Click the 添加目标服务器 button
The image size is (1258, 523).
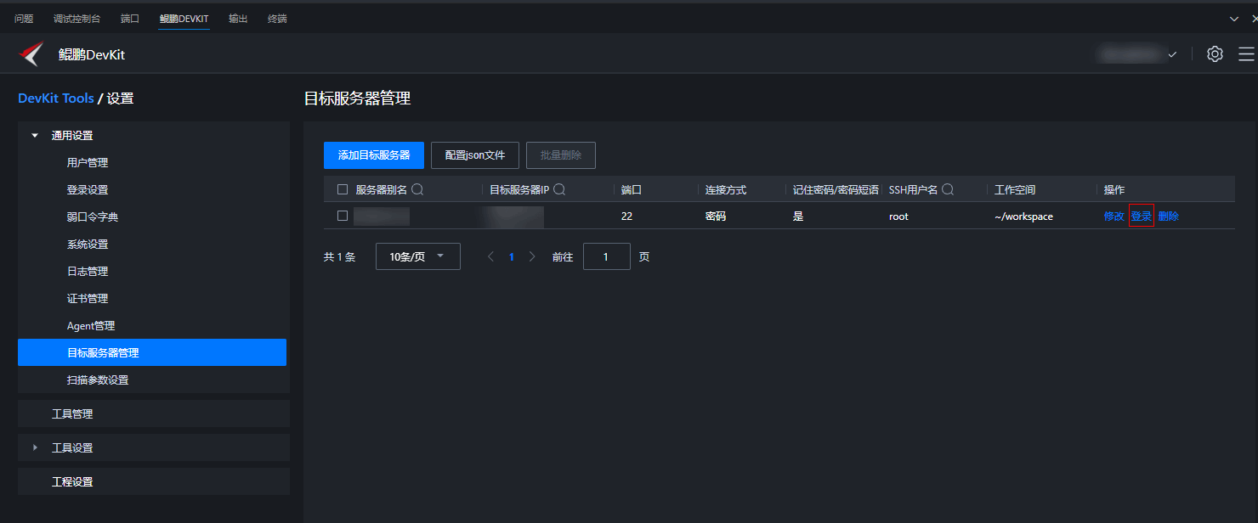[374, 155]
